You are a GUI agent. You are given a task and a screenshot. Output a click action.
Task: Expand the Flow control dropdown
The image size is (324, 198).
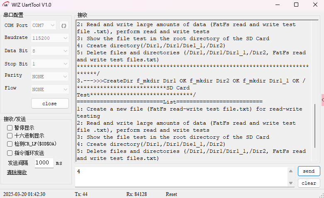(50, 89)
